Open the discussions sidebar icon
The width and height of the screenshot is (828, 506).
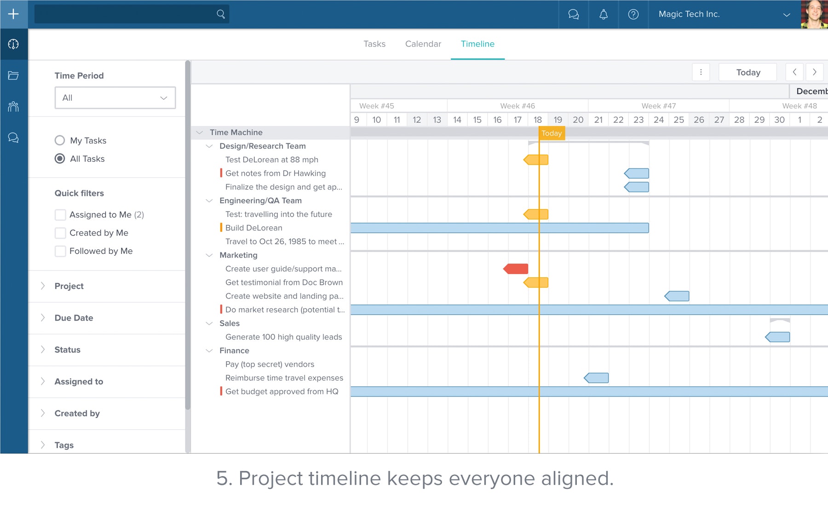coord(13,138)
